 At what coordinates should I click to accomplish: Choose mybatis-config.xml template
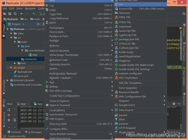point(140,74)
